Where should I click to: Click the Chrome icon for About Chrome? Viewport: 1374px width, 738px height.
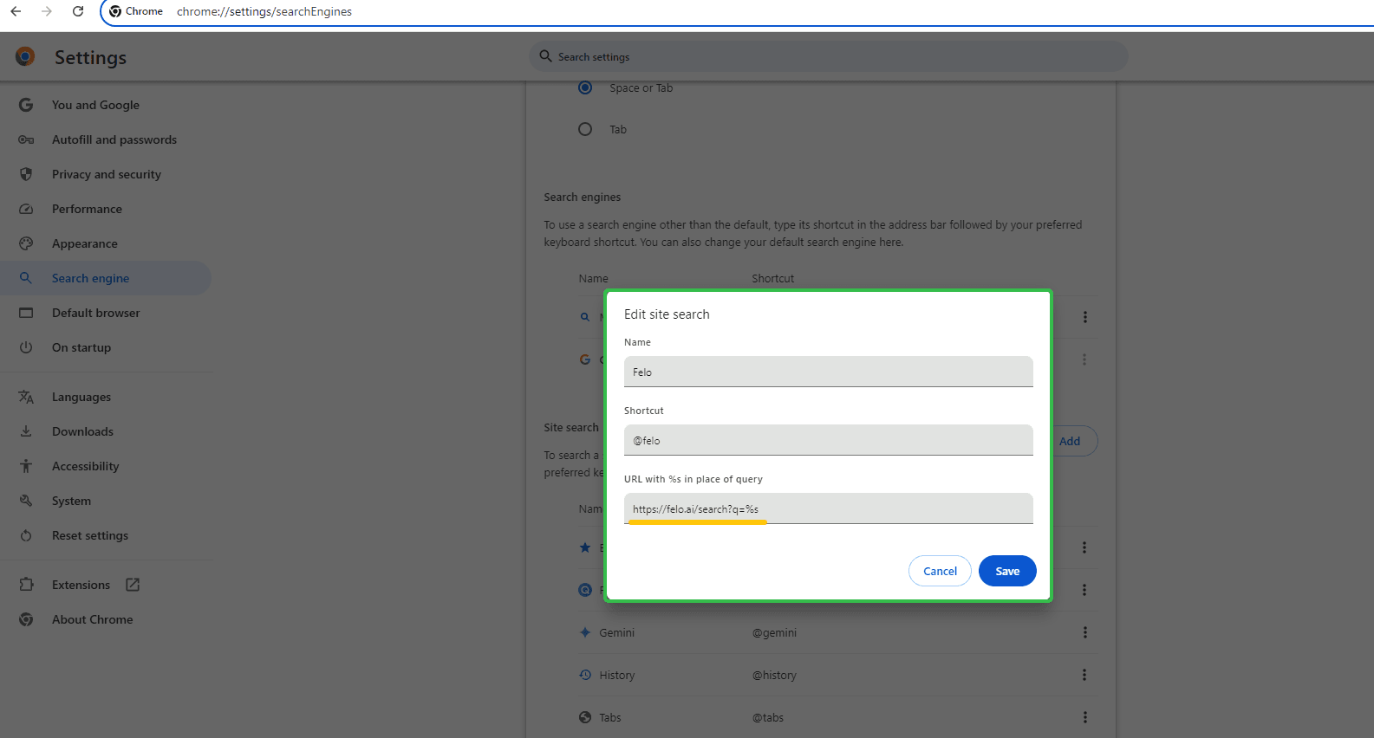(x=26, y=619)
